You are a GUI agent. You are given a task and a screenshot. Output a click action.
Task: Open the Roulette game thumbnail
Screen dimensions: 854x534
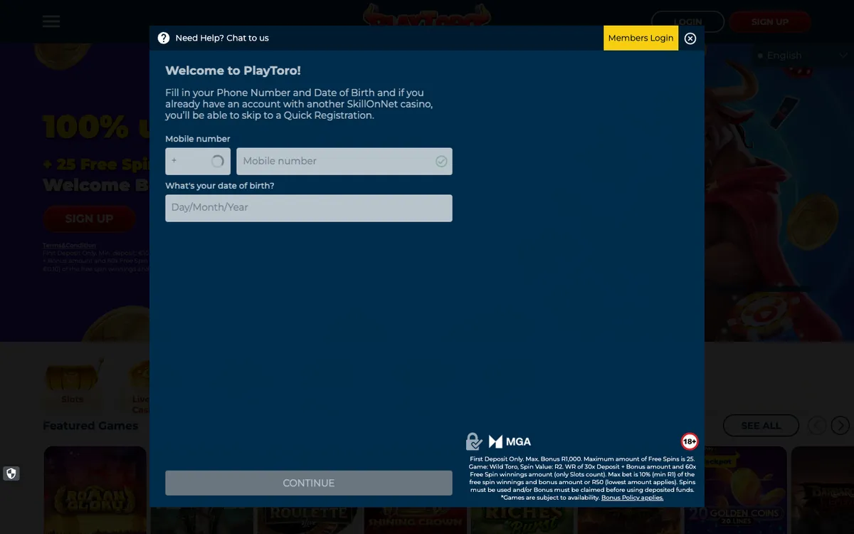click(309, 520)
